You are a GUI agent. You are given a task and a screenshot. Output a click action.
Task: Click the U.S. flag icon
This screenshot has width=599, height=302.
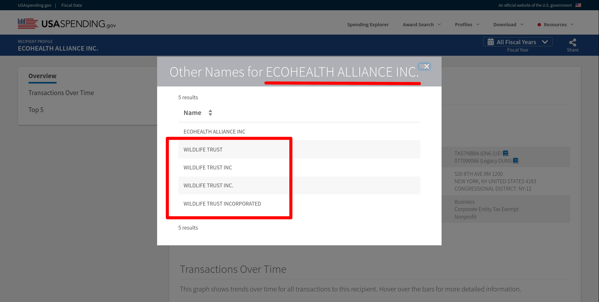pyautogui.click(x=578, y=5)
